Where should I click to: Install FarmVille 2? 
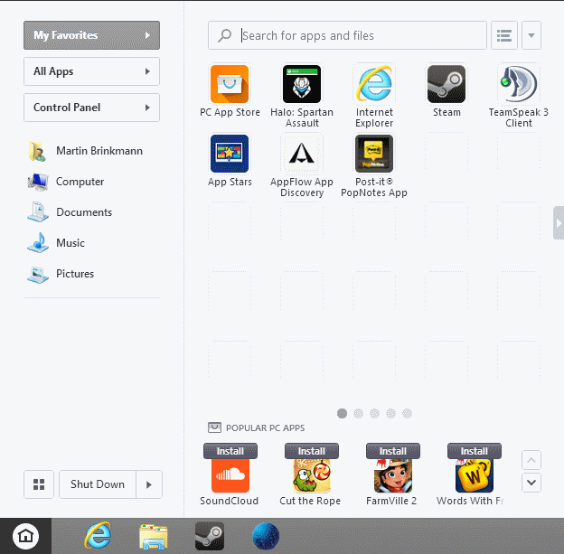tap(393, 451)
